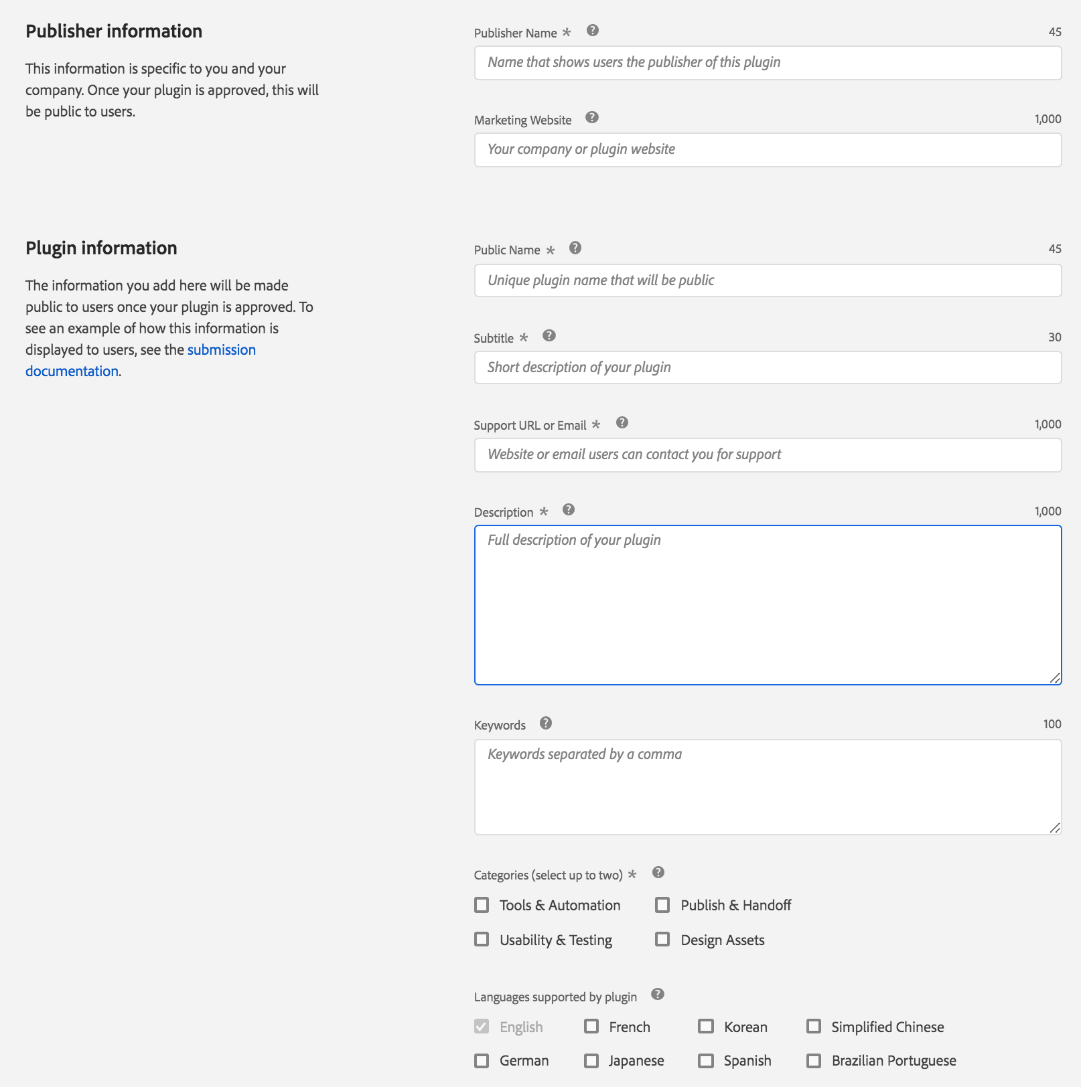Screen dimensions: 1081x1087
Task: Check the Brazilian Portuguese language option
Action: pos(814,1061)
